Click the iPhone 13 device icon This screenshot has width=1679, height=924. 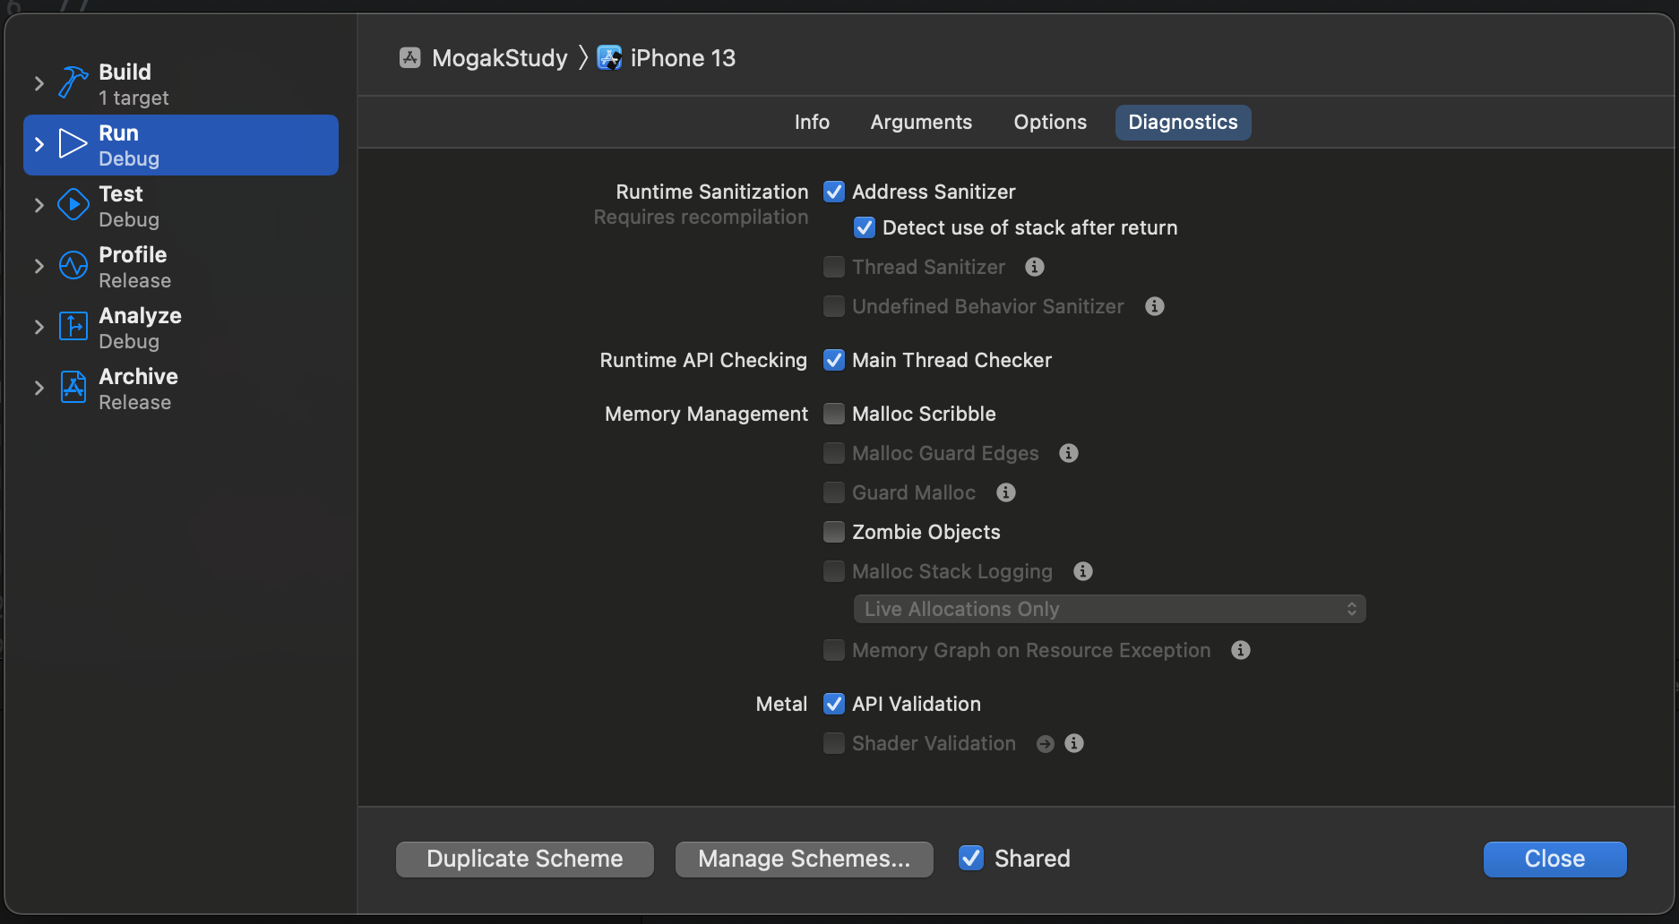pos(610,56)
